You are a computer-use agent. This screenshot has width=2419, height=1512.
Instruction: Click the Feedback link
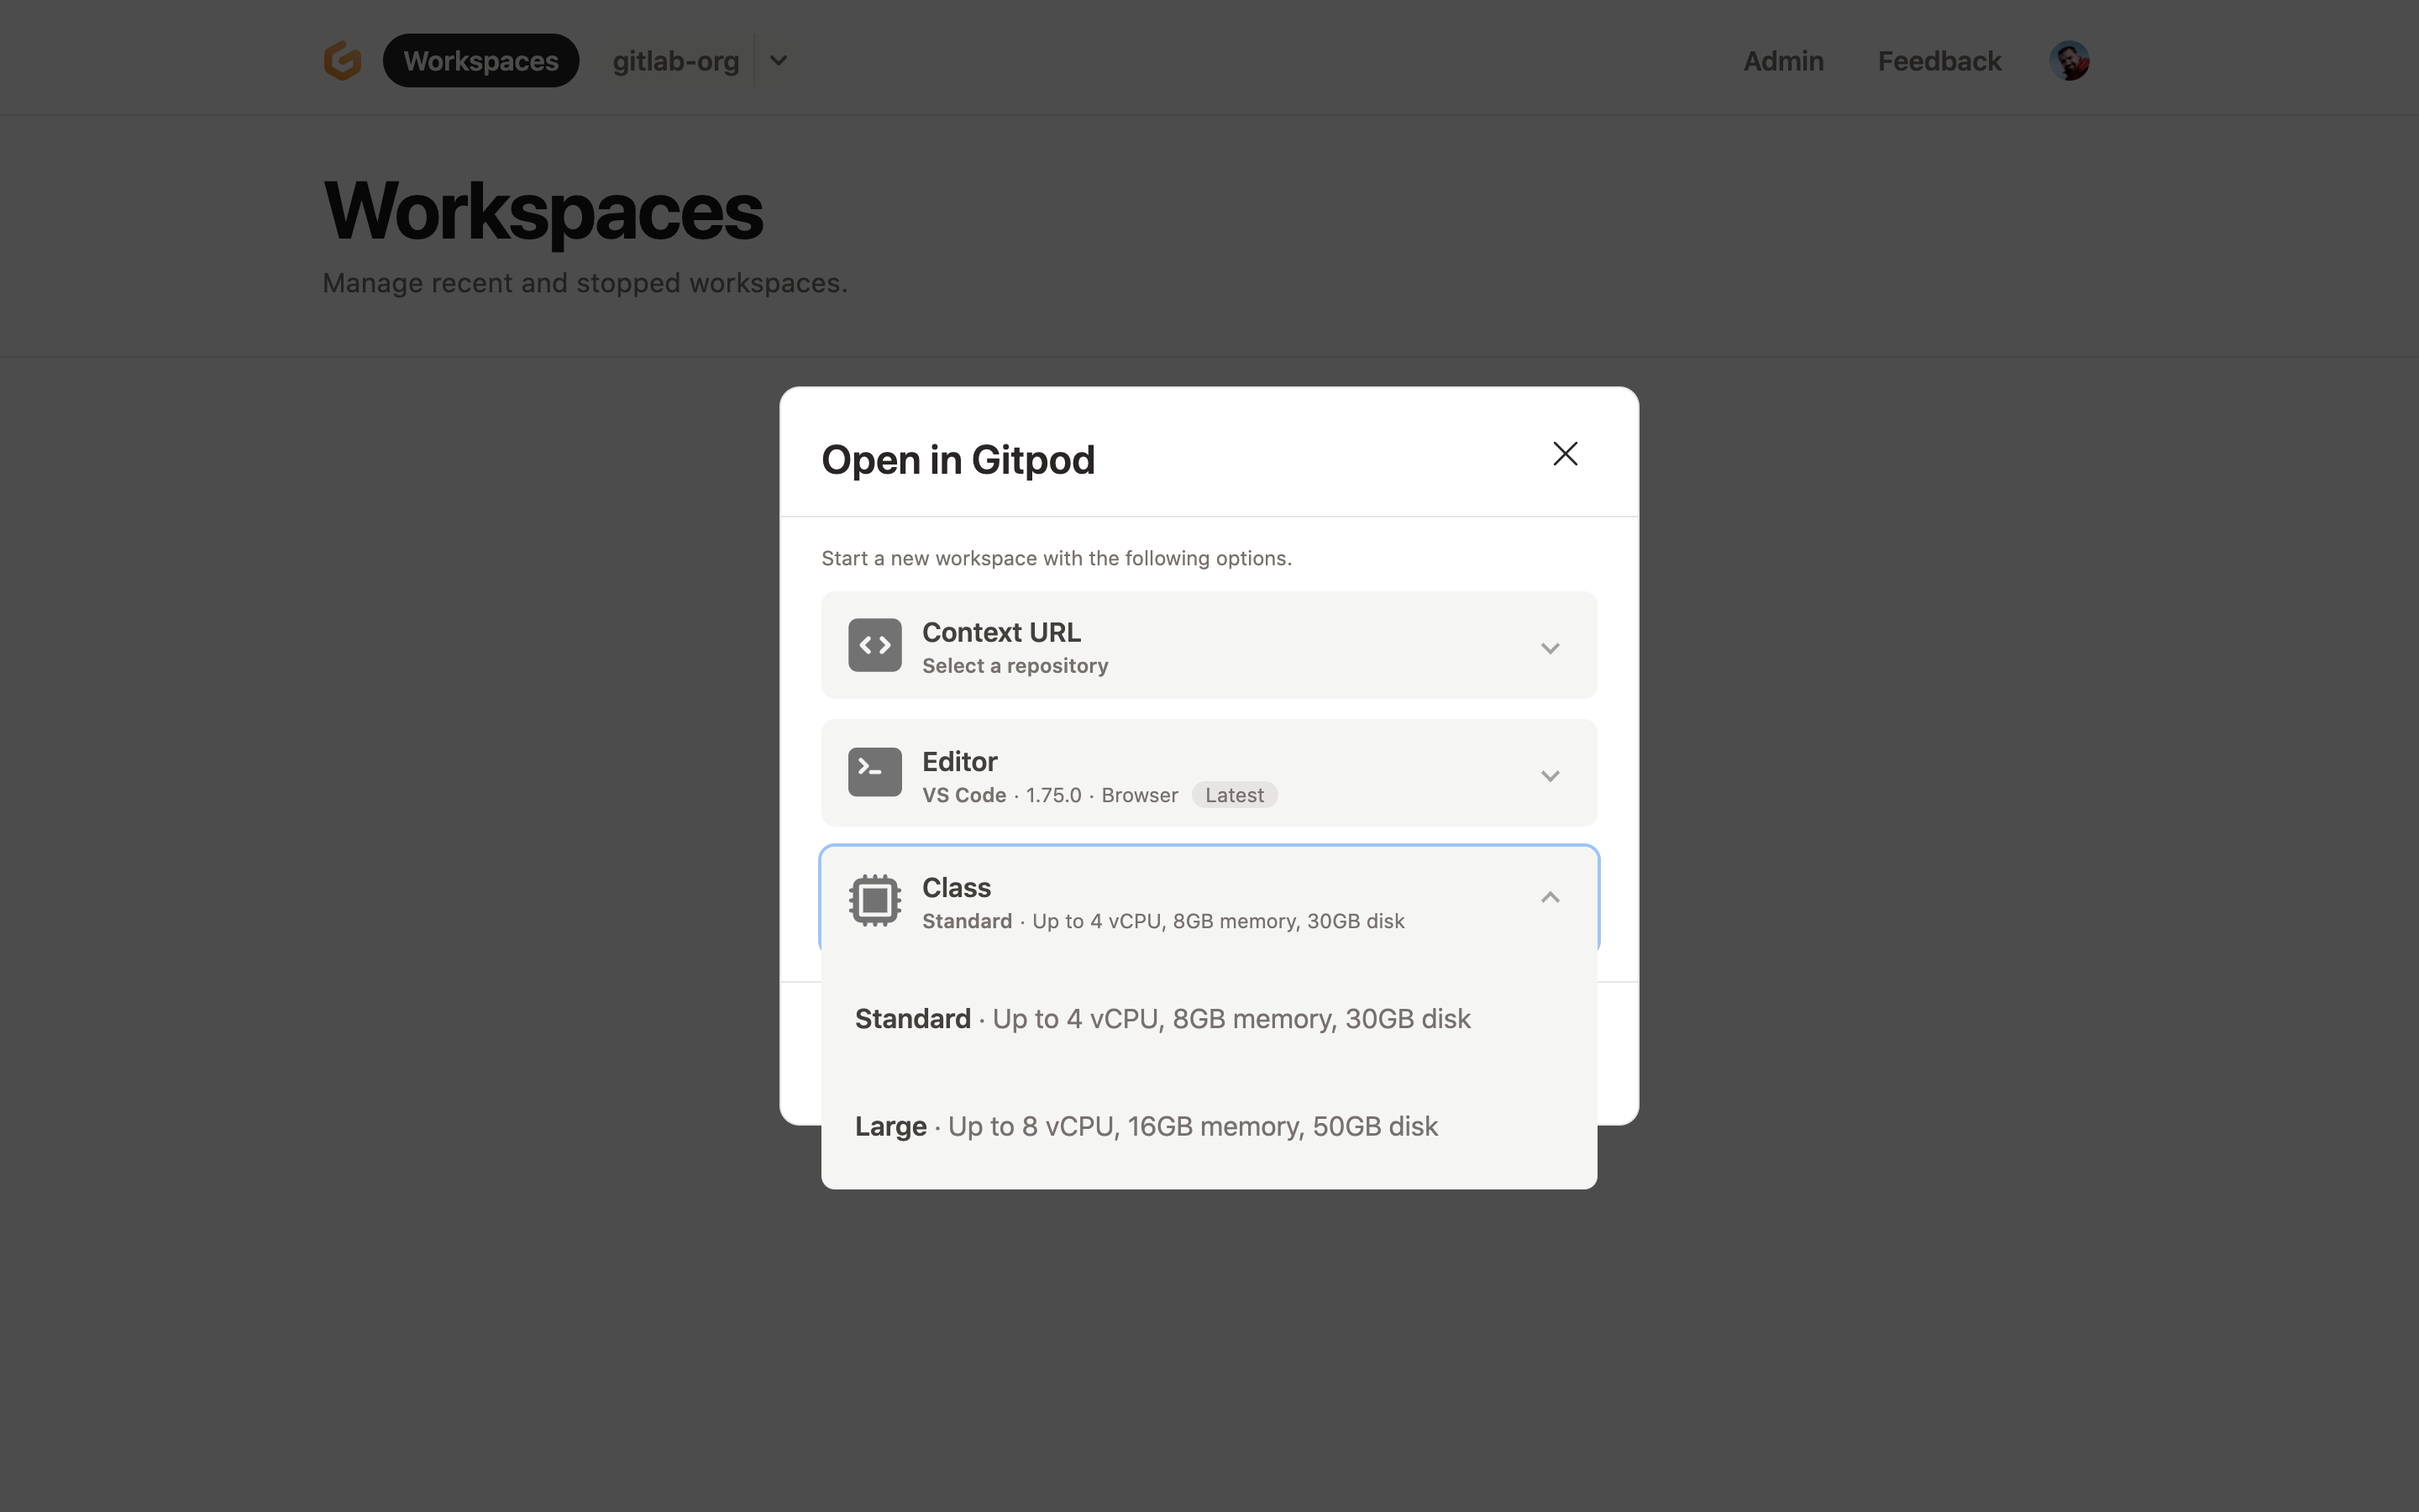click(x=1939, y=60)
